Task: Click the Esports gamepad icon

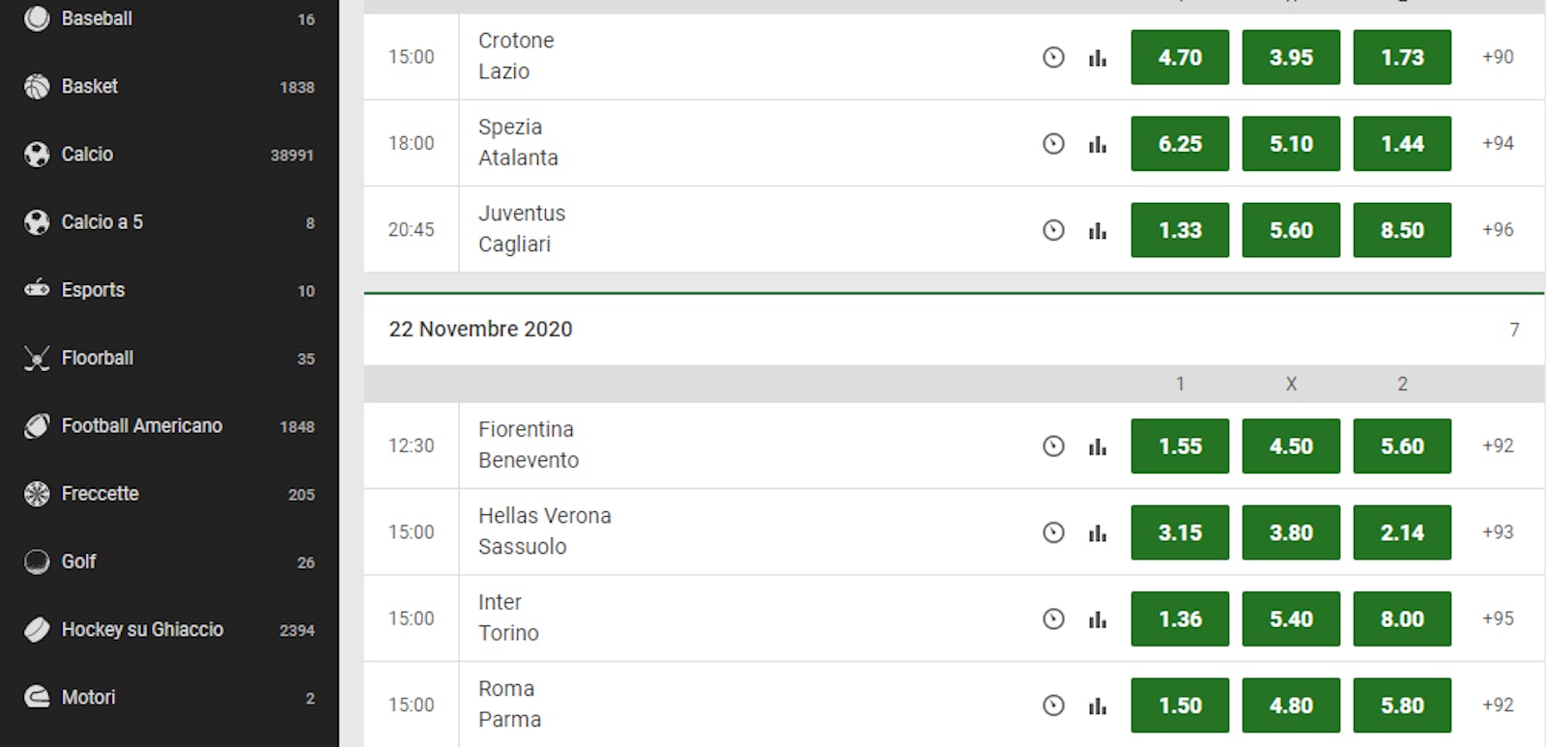Action: (37, 288)
